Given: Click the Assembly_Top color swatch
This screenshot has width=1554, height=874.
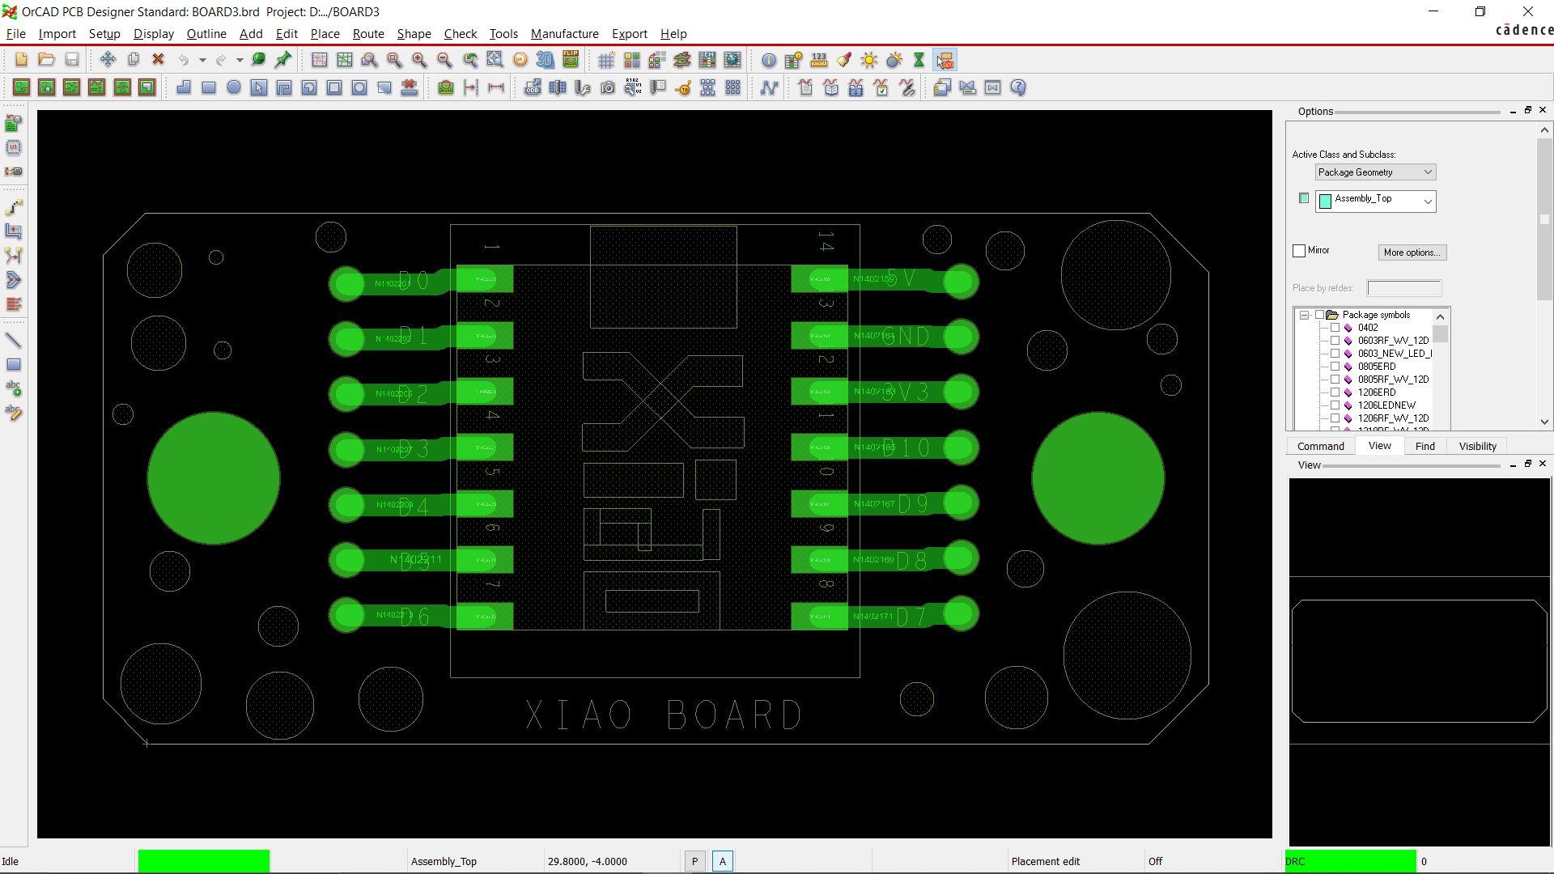Looking at the screenshot, I should tap(1304, 198).
